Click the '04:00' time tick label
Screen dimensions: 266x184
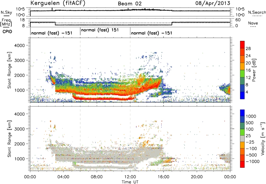click(63, 177)
